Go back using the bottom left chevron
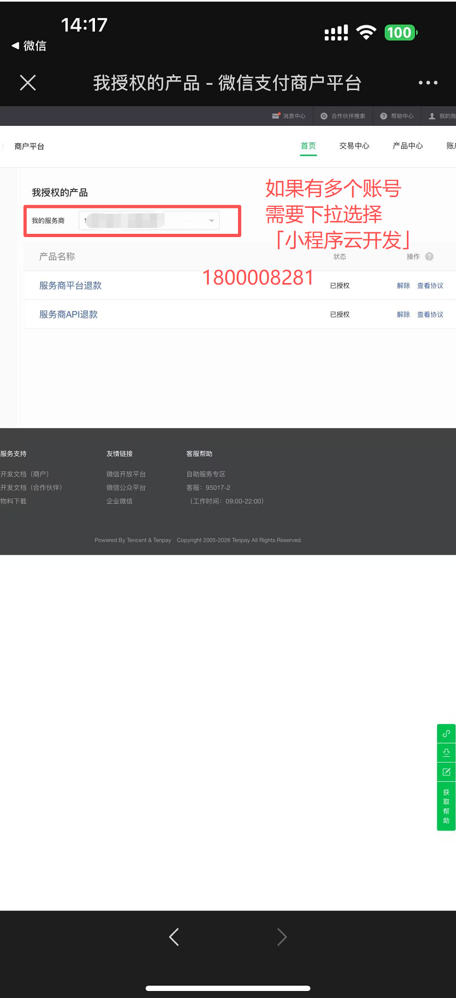 [x=174, y=937]
